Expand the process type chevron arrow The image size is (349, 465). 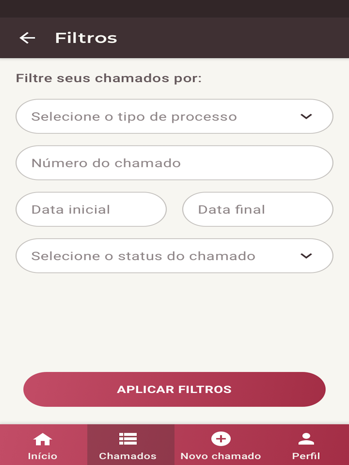[x=306, y=116]
